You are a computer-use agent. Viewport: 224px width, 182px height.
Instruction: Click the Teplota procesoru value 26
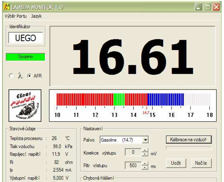coord(54,138)
